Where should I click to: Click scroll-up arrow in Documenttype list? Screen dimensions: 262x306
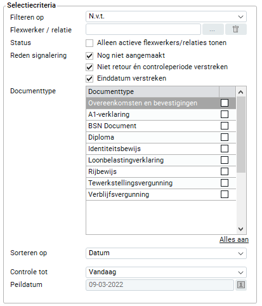pos(240,92)
